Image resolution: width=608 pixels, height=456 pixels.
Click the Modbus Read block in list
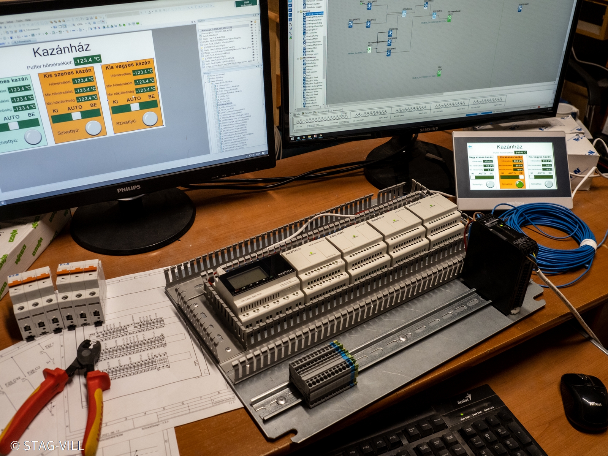pos(312,78)
